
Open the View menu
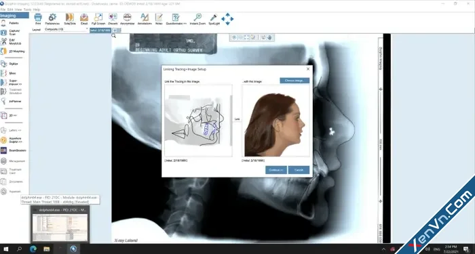pos(18,9)
